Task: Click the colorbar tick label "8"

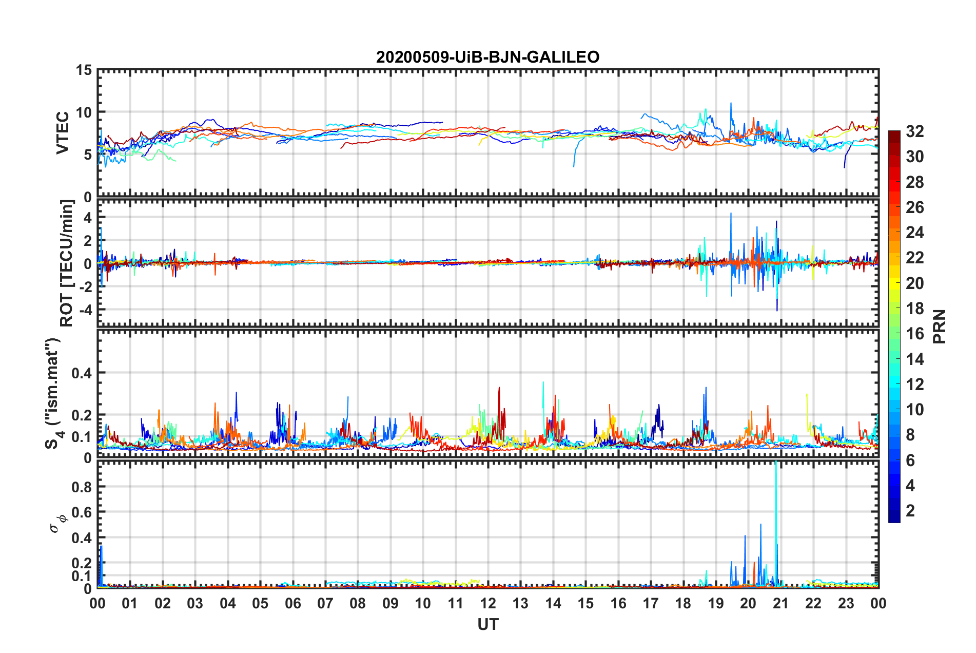Action: coord(910,435)
